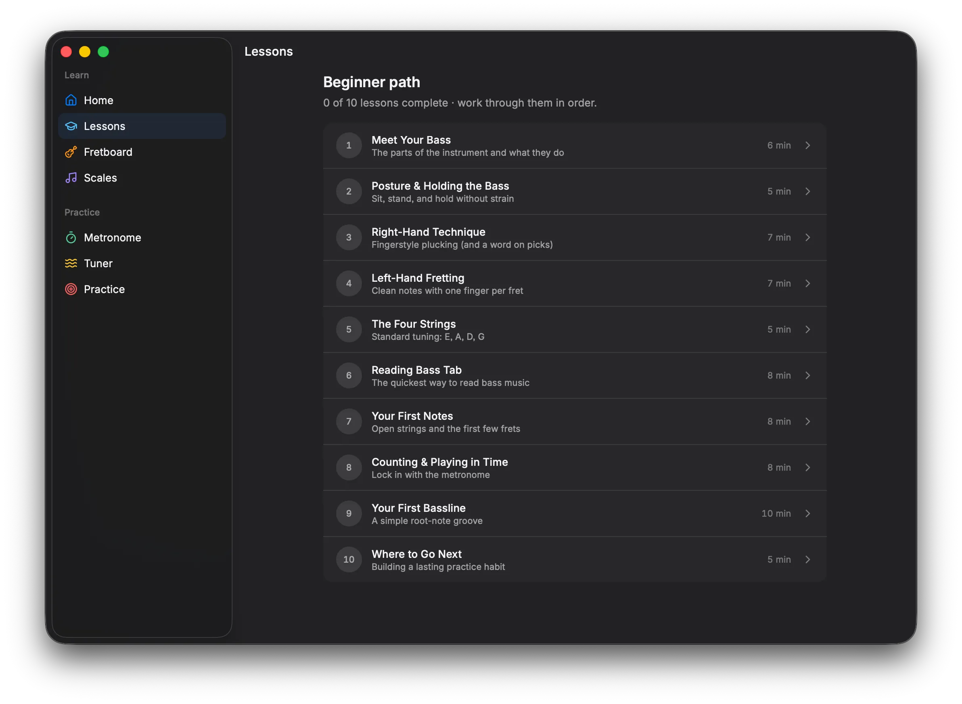This screenshot has height=704, width=962.
Task: Open Left-Hand Fretting via its chevron
Action: (x=808, y=283)
